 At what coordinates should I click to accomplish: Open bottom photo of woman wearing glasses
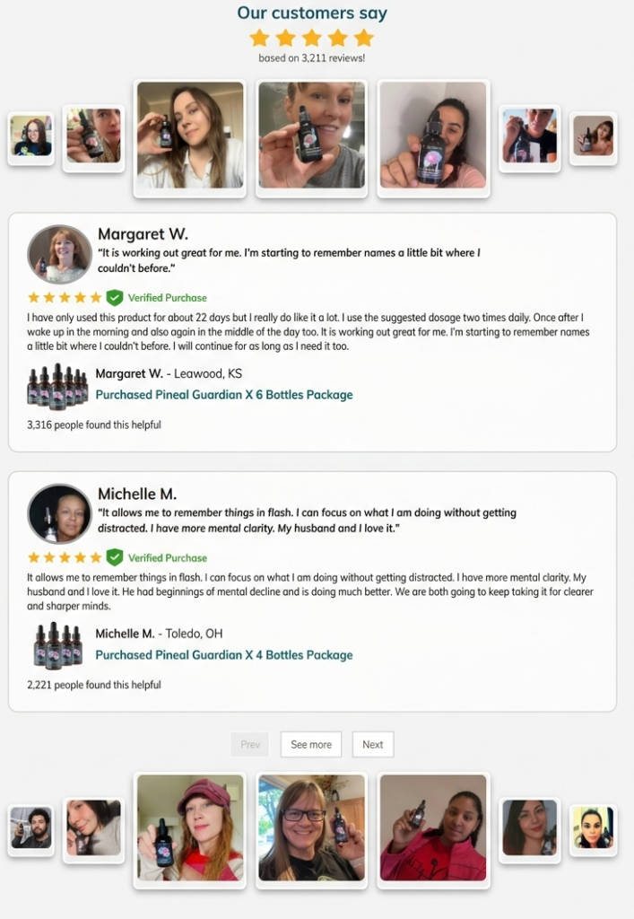[311, 828]
